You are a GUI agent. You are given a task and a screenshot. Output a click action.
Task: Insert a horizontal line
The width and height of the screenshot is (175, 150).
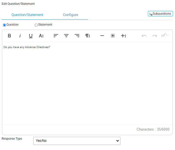102,36
